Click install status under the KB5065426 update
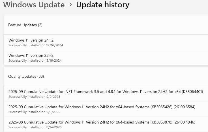 pyautogui.click(x=34, y=112)
